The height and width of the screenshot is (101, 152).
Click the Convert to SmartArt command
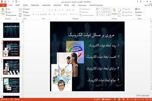pyautogui.click(x=87, y=15)
